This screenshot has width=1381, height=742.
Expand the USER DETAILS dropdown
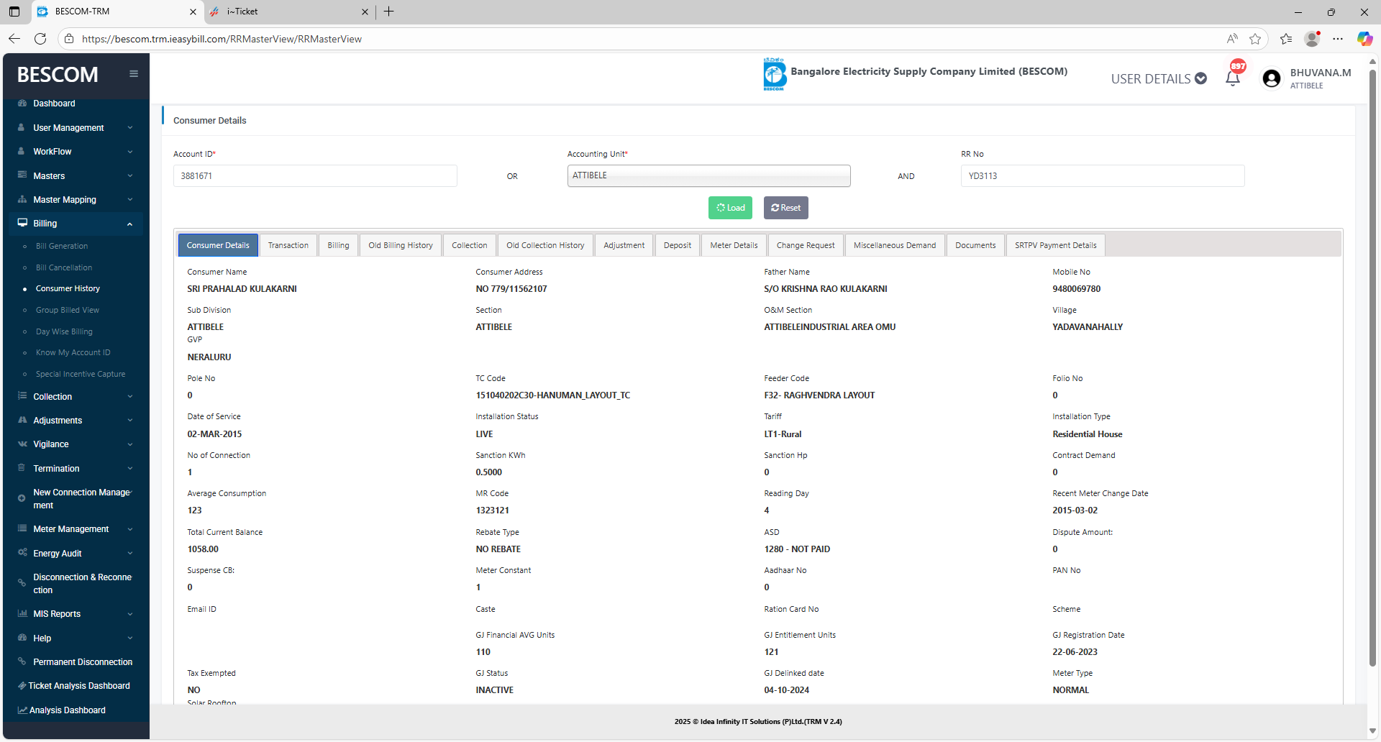tap(1158, 78)
